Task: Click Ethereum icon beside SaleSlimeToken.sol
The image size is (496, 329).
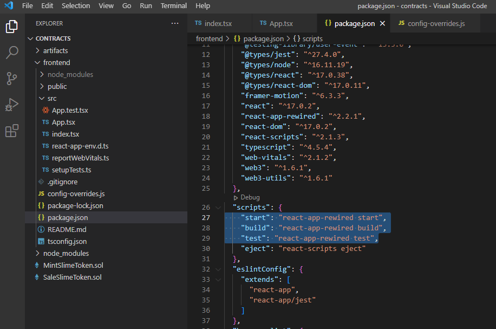Action: click(37, 277)
